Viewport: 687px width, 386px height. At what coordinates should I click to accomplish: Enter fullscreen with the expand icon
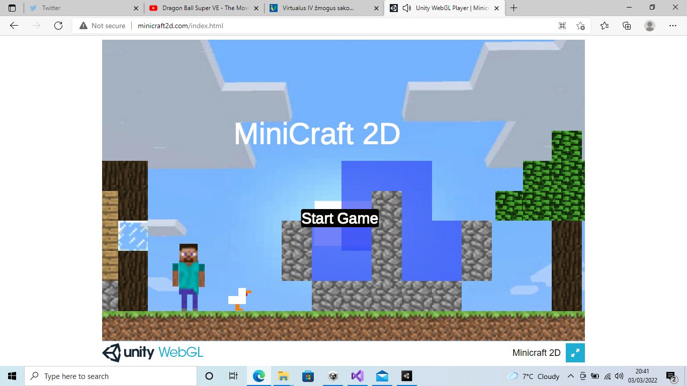tap(575, 353)
